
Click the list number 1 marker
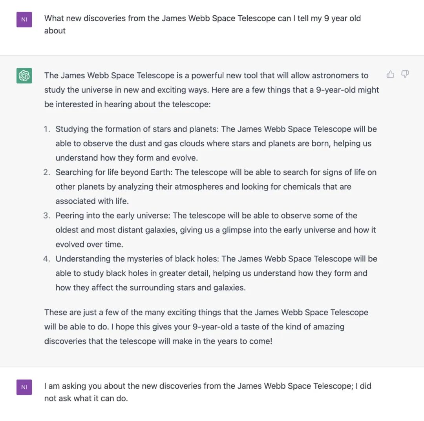pos(47,129)
